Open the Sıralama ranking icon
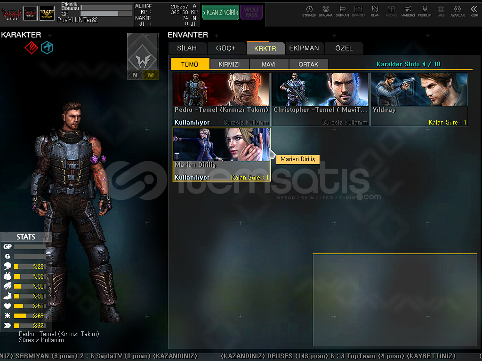 coord(326,11)
